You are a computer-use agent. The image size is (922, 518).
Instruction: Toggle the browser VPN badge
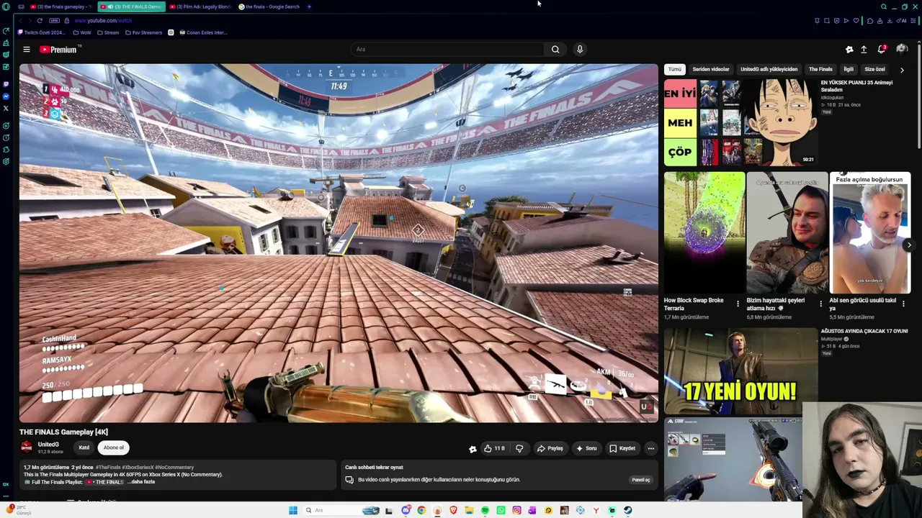coord(54,21)
